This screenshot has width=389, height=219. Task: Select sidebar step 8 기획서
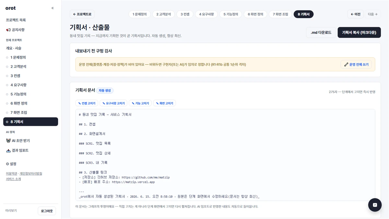pos(30,122)
